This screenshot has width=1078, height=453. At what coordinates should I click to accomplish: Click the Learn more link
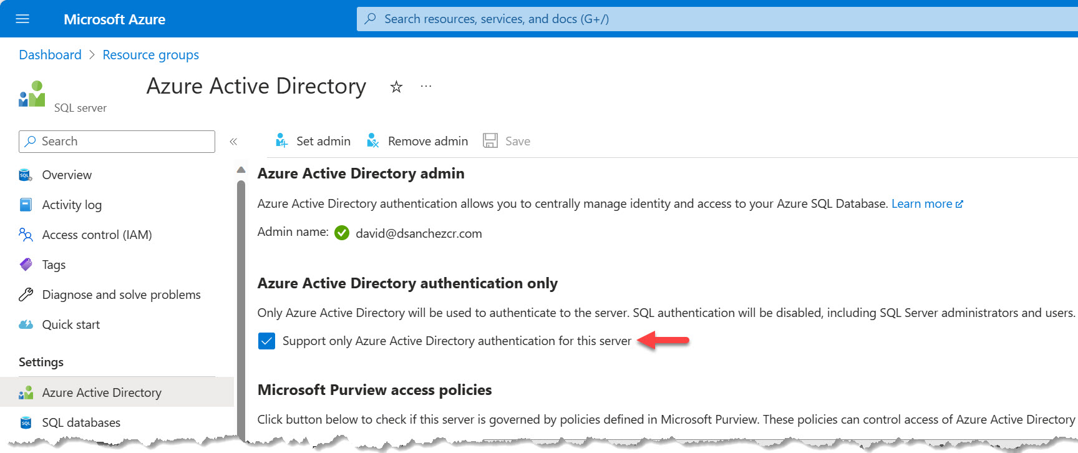tap(921, 203)
